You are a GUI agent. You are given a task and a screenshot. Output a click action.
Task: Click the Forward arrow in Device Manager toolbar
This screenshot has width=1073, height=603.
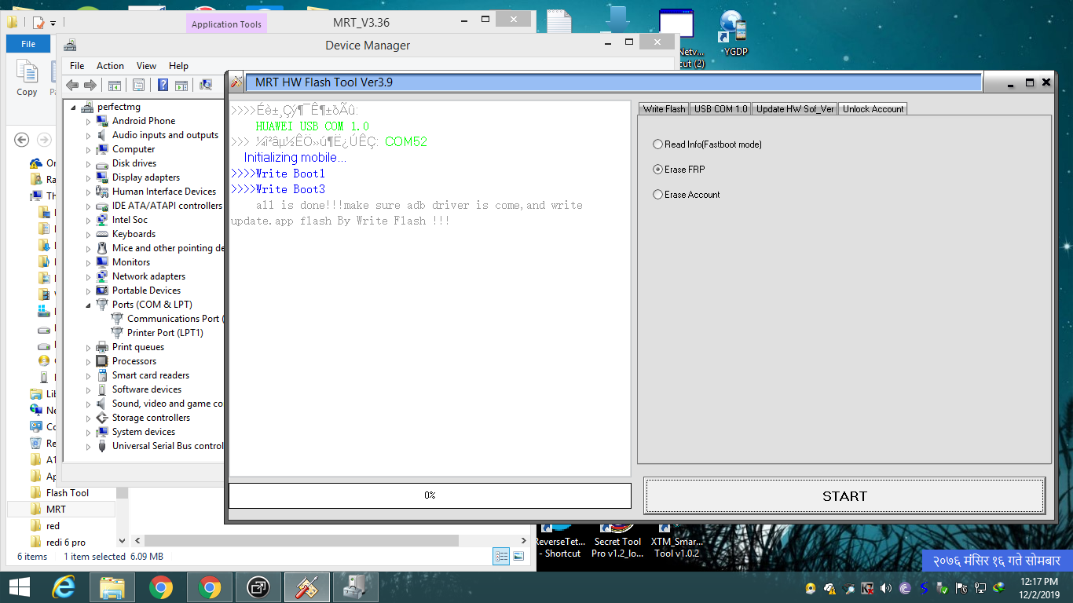pyautogui.click(x=90, y=85)
